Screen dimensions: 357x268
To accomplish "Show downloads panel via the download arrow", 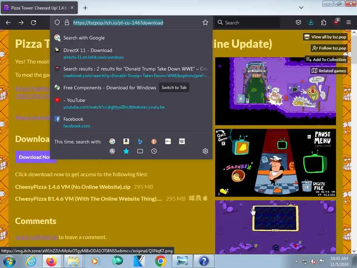I will point(311,22).
